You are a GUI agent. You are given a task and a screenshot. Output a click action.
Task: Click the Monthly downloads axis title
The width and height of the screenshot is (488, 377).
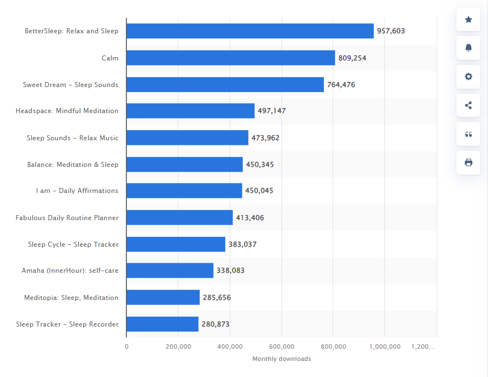pyautogui.click(x=282, y=359)
